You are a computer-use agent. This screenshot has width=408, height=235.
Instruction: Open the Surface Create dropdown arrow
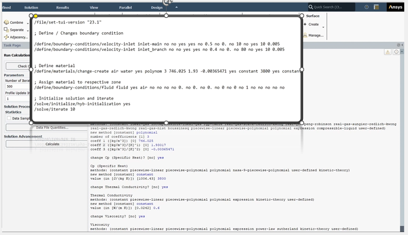click(x=323, y=27)
